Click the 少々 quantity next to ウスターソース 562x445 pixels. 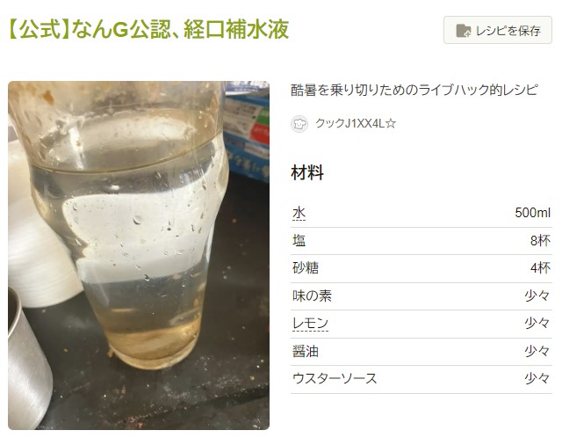point(537,379)
